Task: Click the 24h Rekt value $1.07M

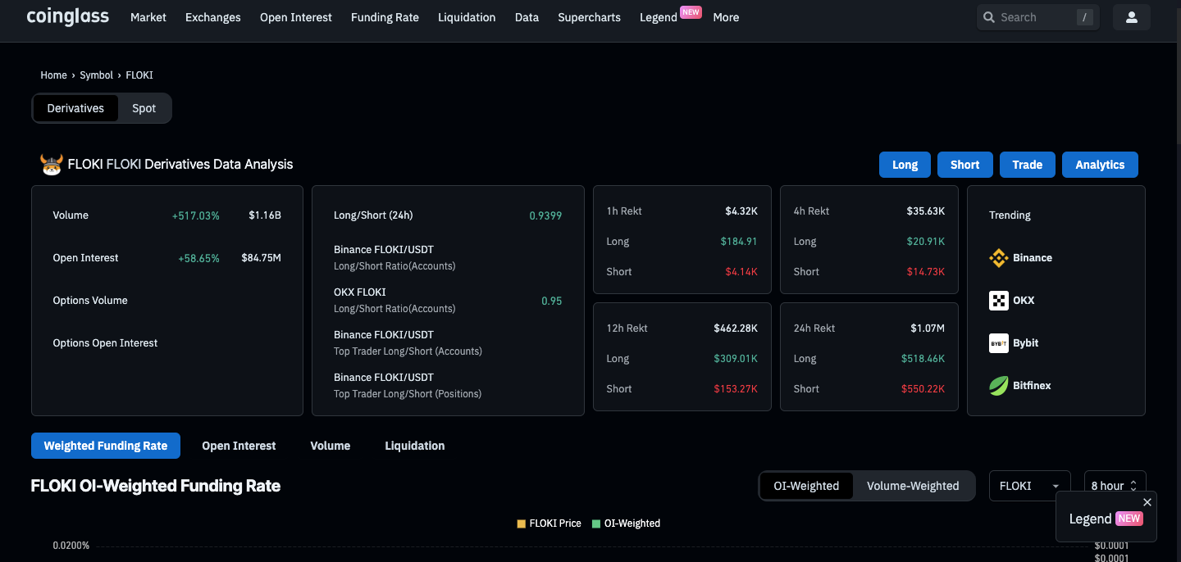Action: [928, 329]
